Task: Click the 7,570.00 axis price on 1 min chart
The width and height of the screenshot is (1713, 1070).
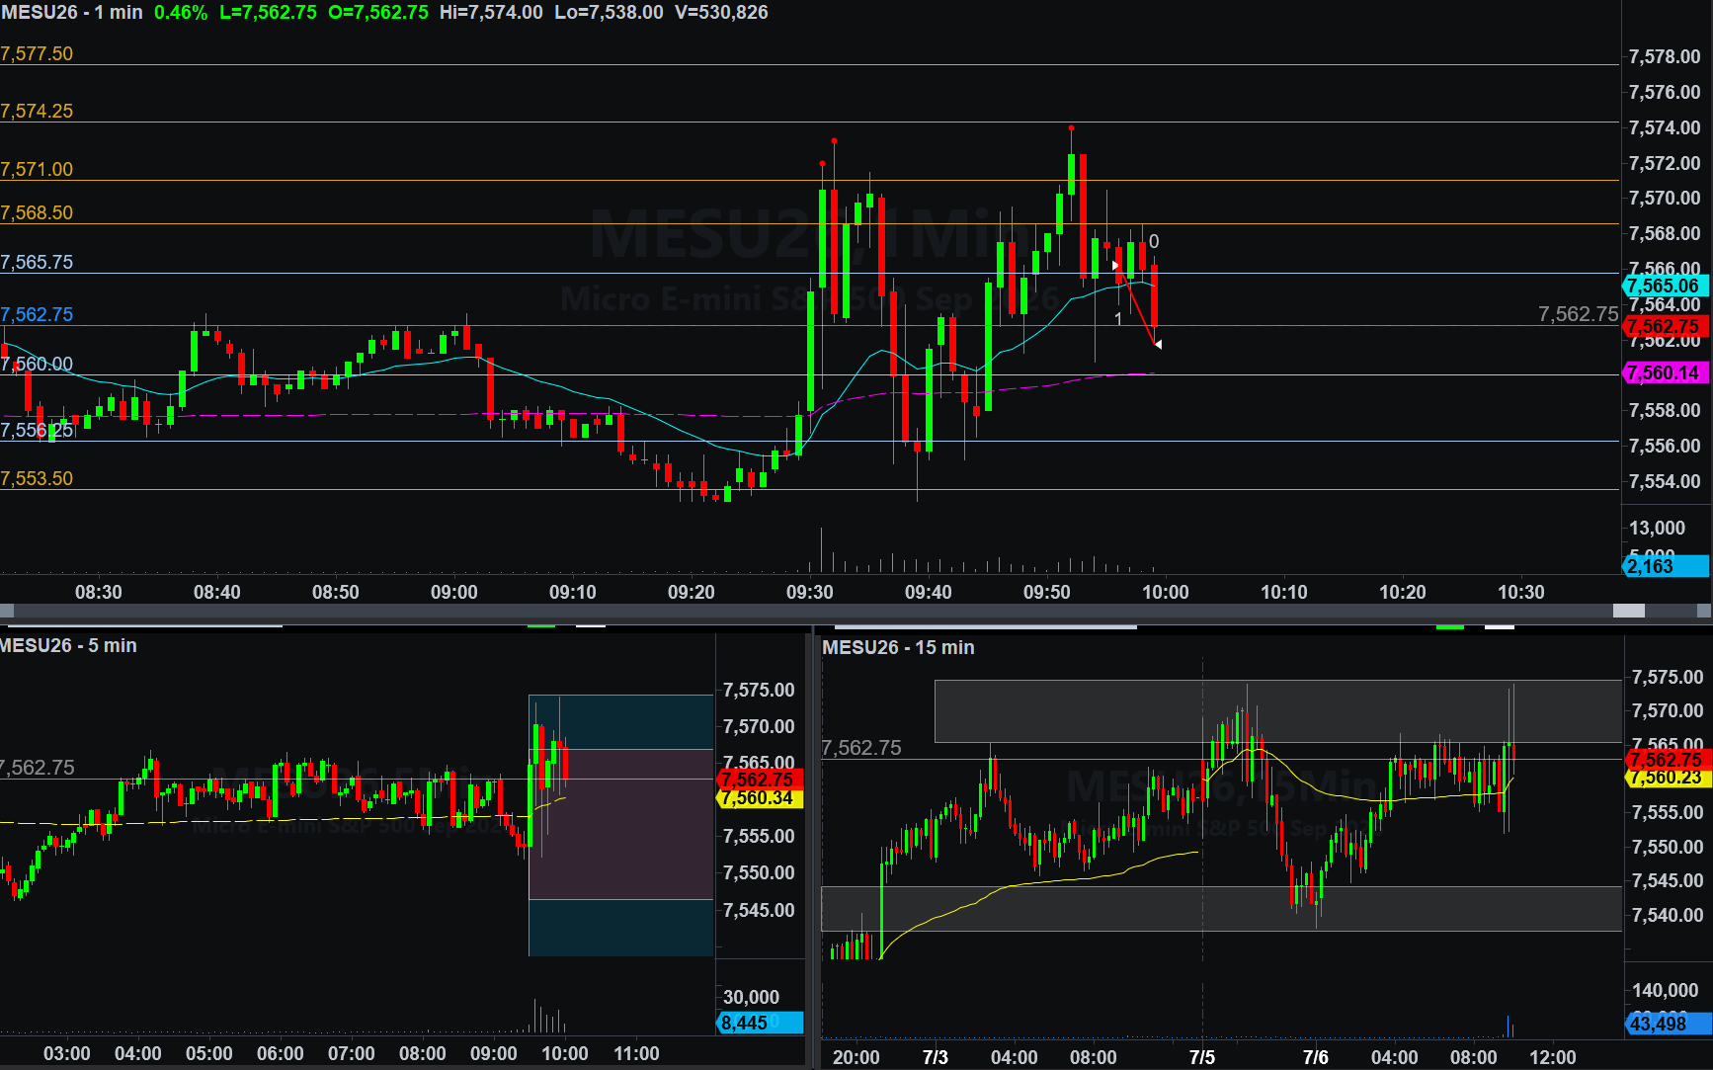Action: click(x=1665, y=199)
